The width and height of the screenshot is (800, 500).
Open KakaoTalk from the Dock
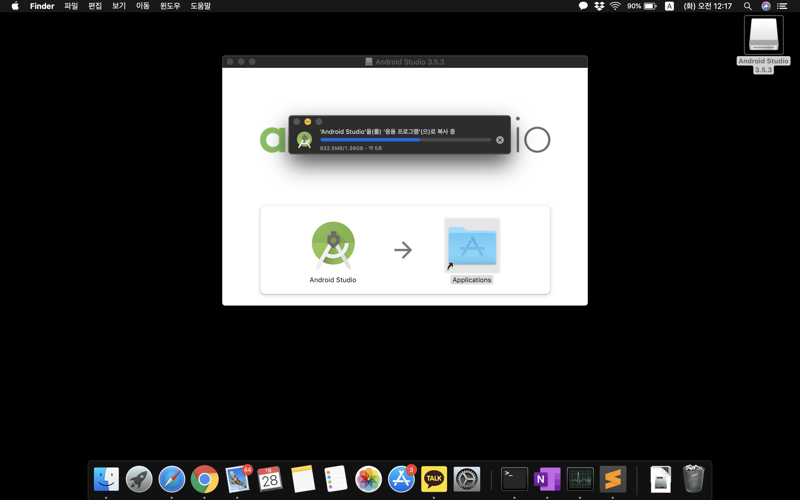pos(434,479)
